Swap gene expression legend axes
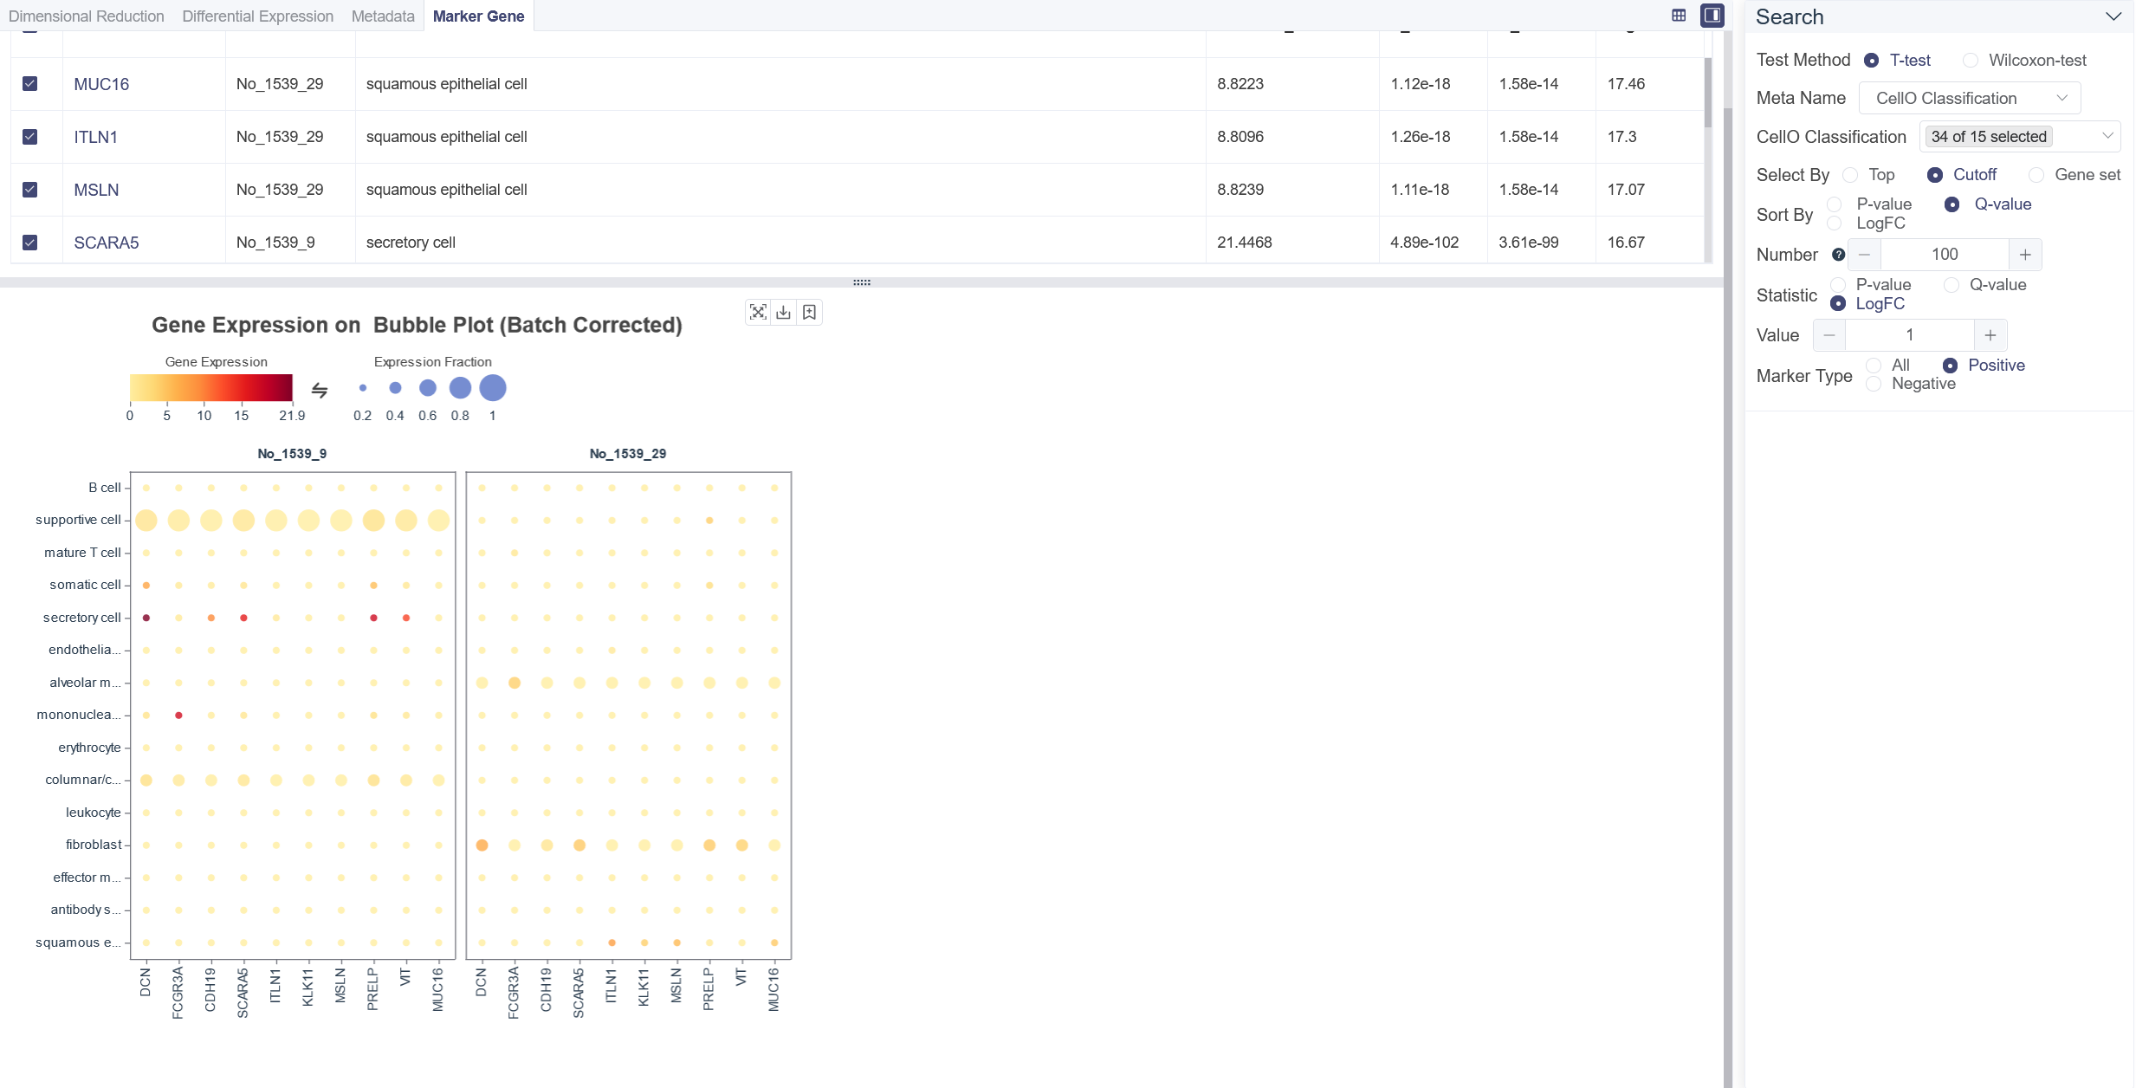Screen dimensions: 2136x1088 pyautogui.click(x=320, y=390)
